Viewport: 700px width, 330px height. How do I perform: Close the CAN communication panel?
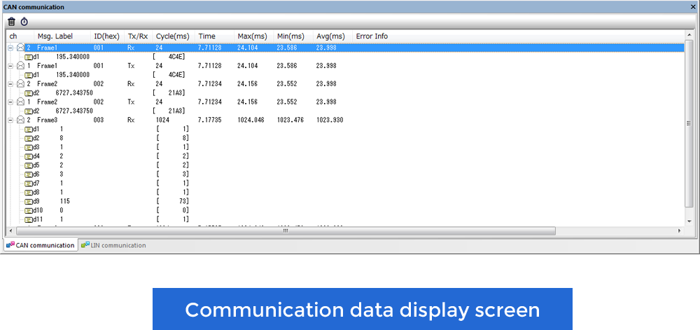[693, 6]
